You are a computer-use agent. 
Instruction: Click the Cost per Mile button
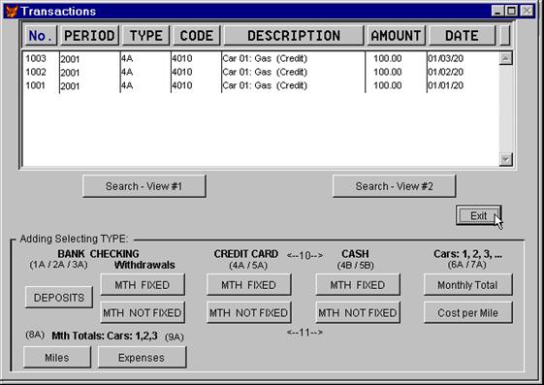point(467,313)
